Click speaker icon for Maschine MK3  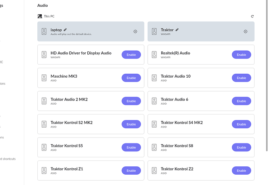(44, 78)
